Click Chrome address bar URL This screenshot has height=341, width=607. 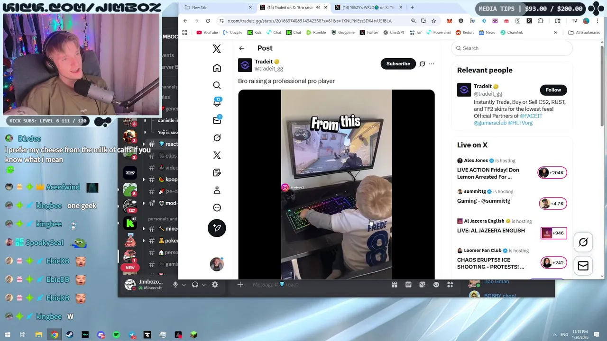coord(309,21)
